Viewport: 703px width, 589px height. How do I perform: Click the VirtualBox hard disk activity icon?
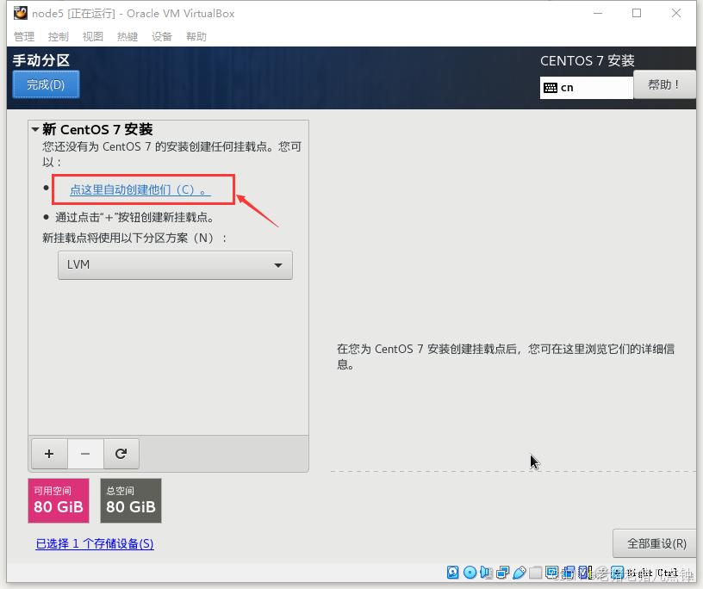pos(453,573)
